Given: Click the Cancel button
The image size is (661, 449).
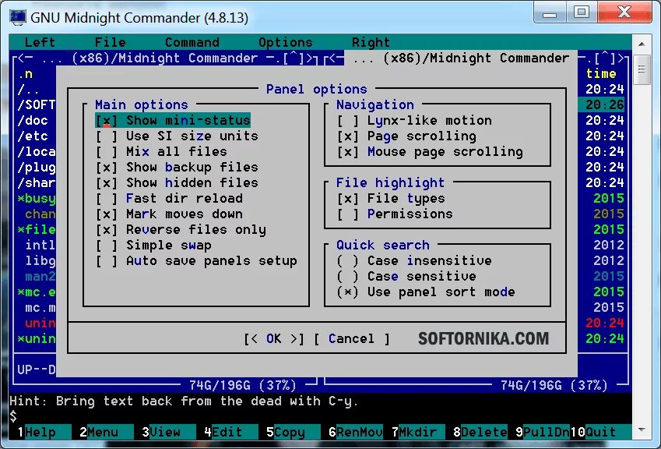Looking at the screenshot, I should tap(352, 338).
